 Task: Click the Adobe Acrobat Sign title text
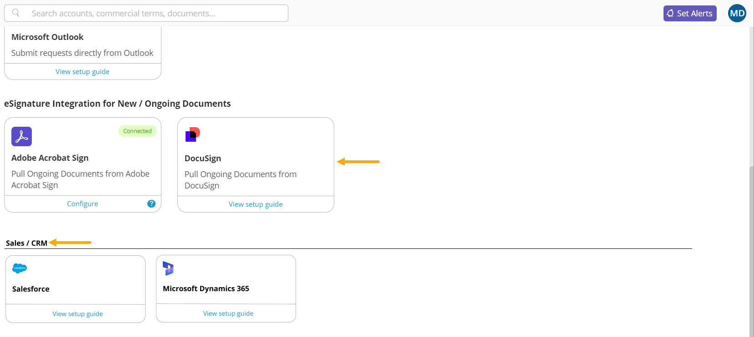50,158
